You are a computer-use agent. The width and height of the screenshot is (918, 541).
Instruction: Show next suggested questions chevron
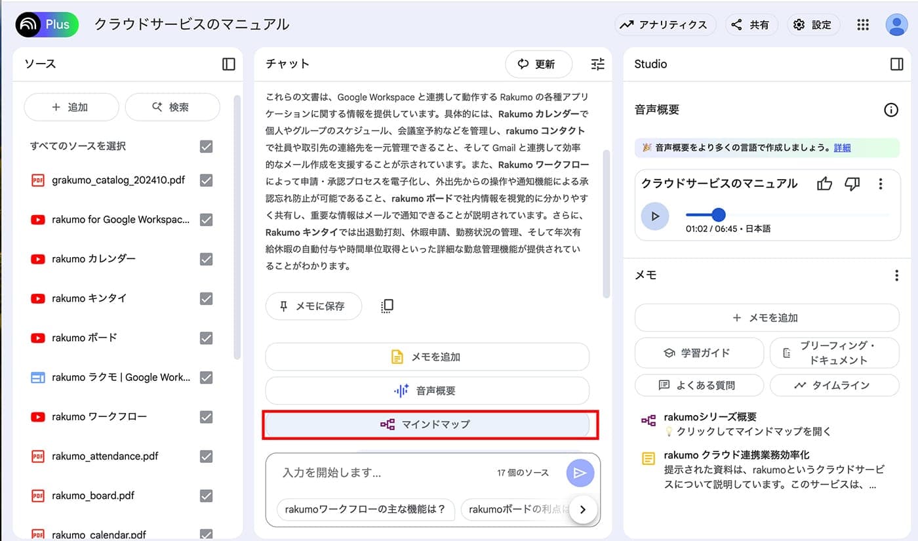click(x=583, y=509)
